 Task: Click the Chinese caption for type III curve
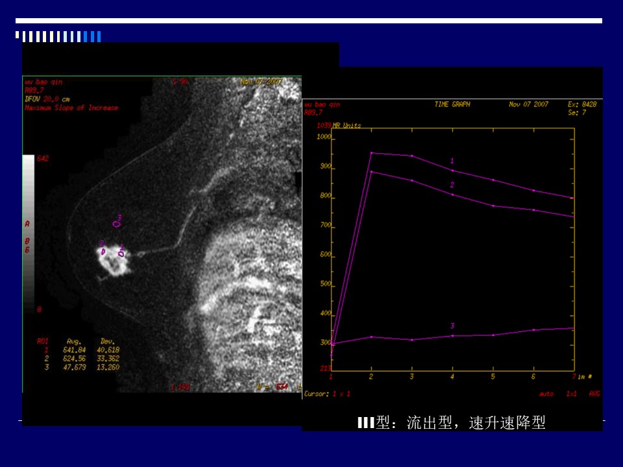452,423
